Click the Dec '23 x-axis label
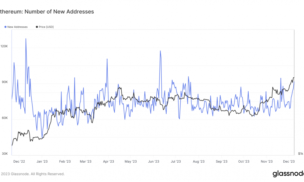The height and width of the screenshot is (182, 304). [289, 161]
